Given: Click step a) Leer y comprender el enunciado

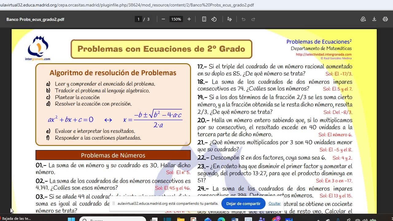Looking at the screenshot, I should coord(101,84).
